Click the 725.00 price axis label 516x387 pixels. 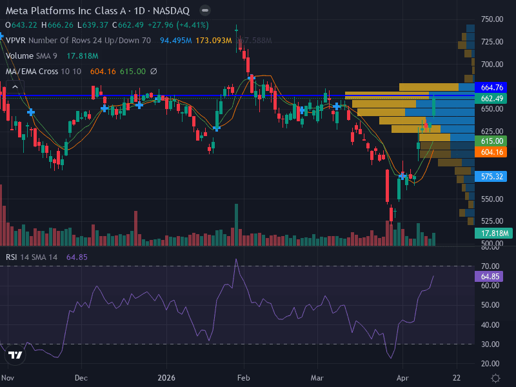(492, 42)
